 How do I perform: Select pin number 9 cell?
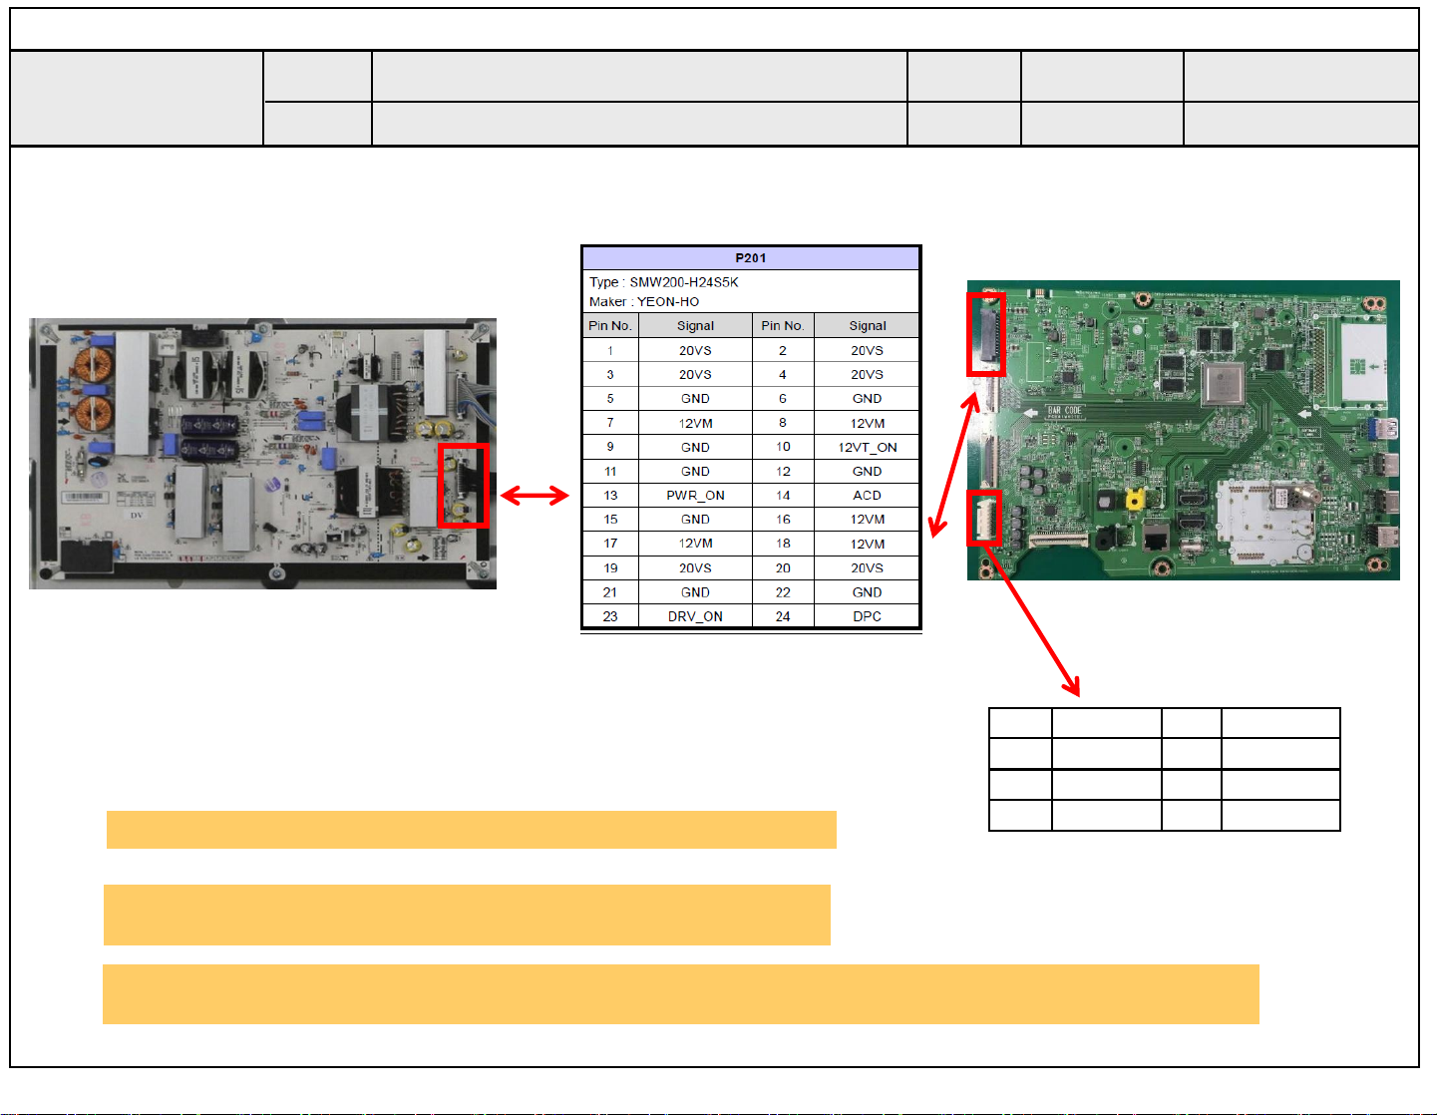point(610,447)
